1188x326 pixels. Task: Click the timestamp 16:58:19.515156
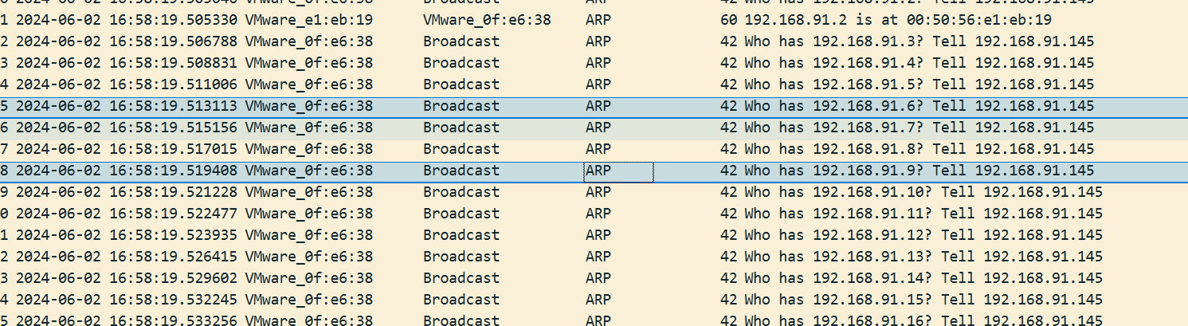pos(174,128)
